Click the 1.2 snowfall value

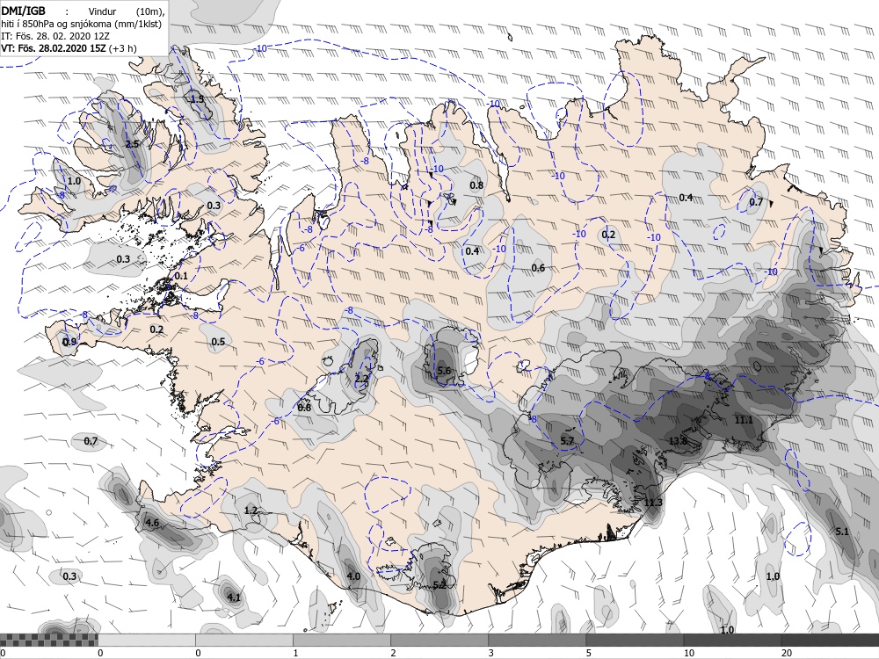click(251, 510)
